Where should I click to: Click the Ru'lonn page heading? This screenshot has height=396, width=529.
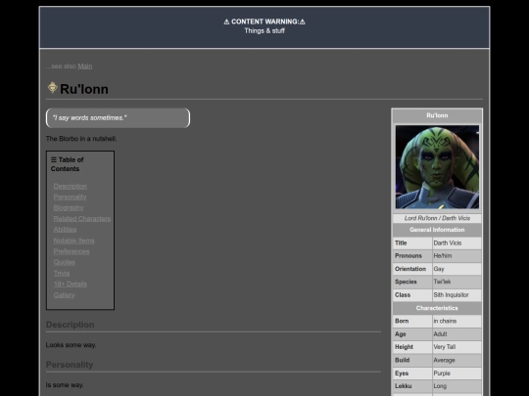(84, 89)
